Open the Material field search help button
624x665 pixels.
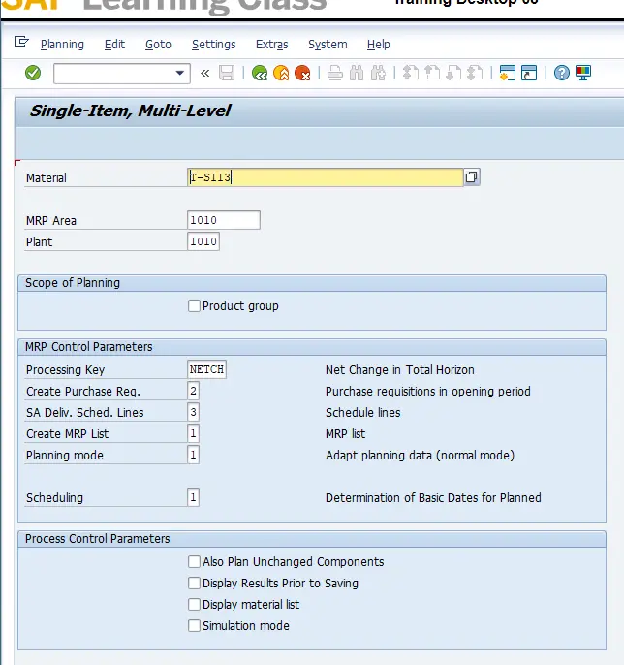(x=472, y=177)
